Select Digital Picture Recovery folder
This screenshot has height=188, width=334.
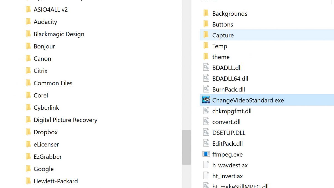(x=65, y=120)
